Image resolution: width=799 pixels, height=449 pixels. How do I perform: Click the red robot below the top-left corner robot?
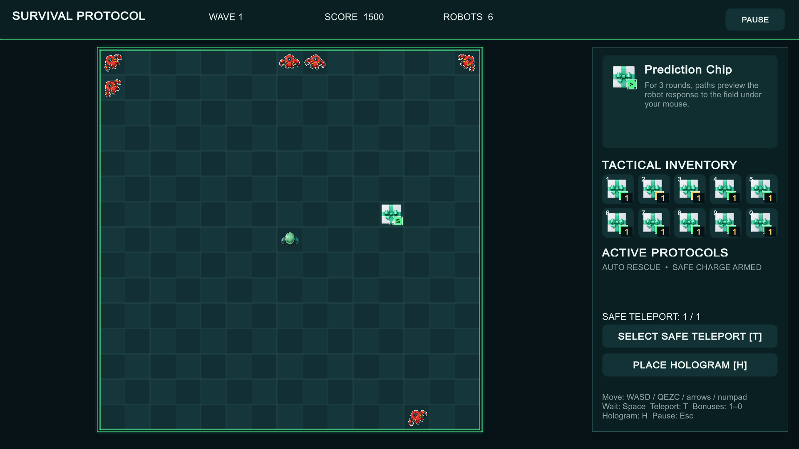coord(113,88)
